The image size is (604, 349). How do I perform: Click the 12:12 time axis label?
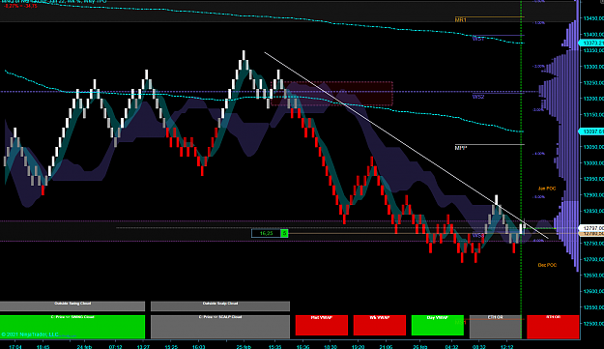point(507,346)
